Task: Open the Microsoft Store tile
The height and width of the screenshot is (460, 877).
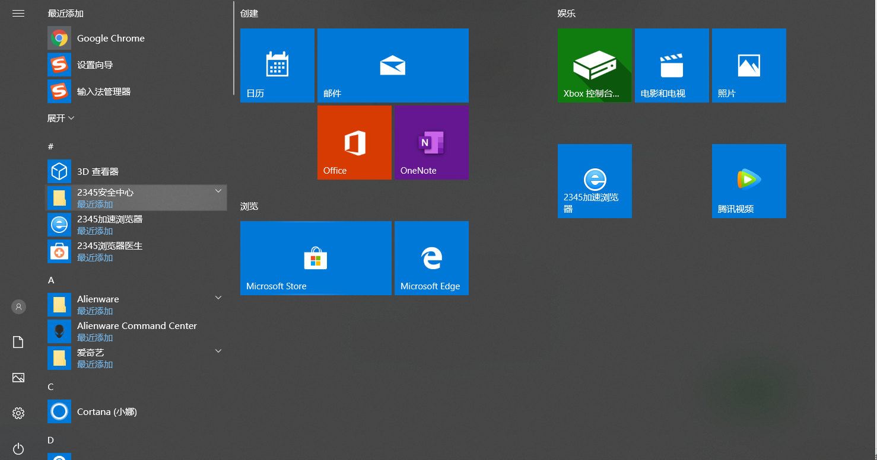Action: pos(316,258)
